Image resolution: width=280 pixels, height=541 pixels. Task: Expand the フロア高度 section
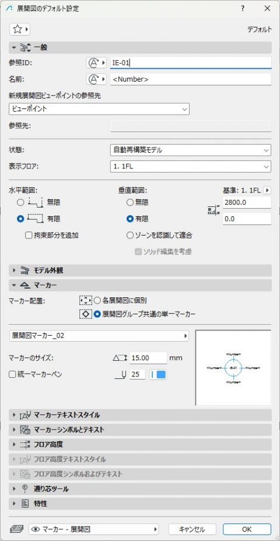click(14, 445)
